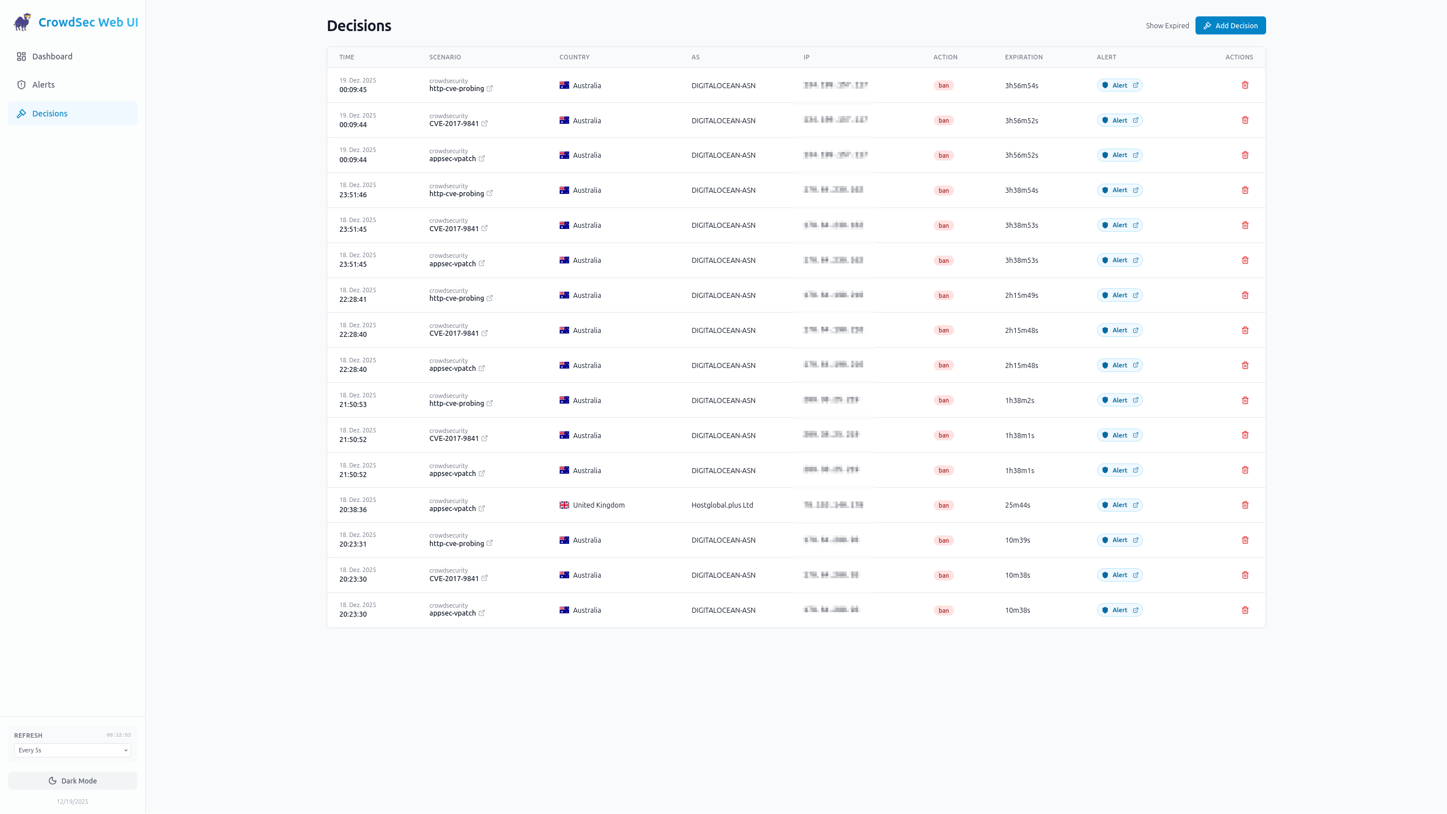Open the Alerts page
This screenshot has width=1447, height=814.
(44, 85)
